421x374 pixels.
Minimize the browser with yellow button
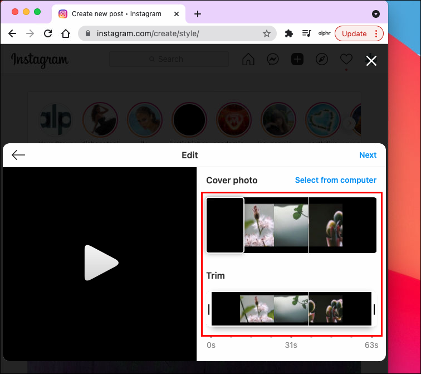(x=26, y=12)
